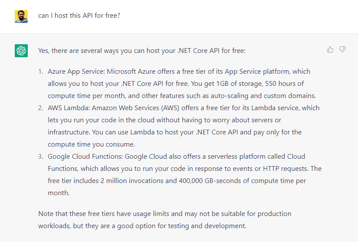The image size is (358, 242).
Task: Click the 'Amazon Web Services (AWS)' text
Action: coord(136,108)
